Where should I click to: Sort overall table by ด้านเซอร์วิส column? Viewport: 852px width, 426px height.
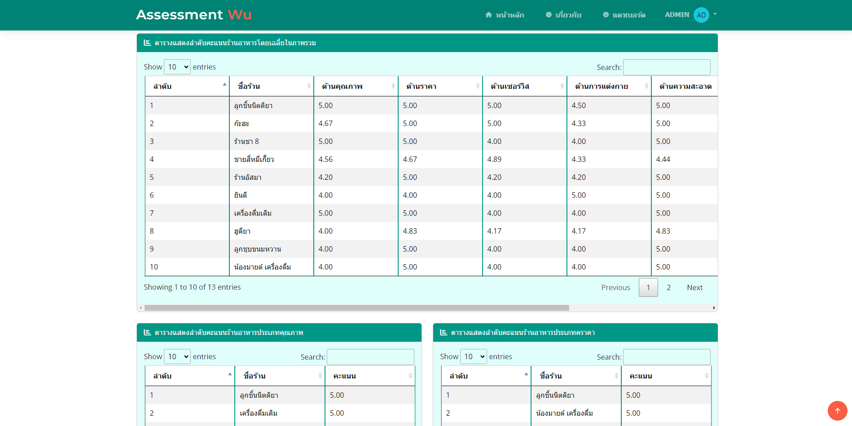[524, 86]
